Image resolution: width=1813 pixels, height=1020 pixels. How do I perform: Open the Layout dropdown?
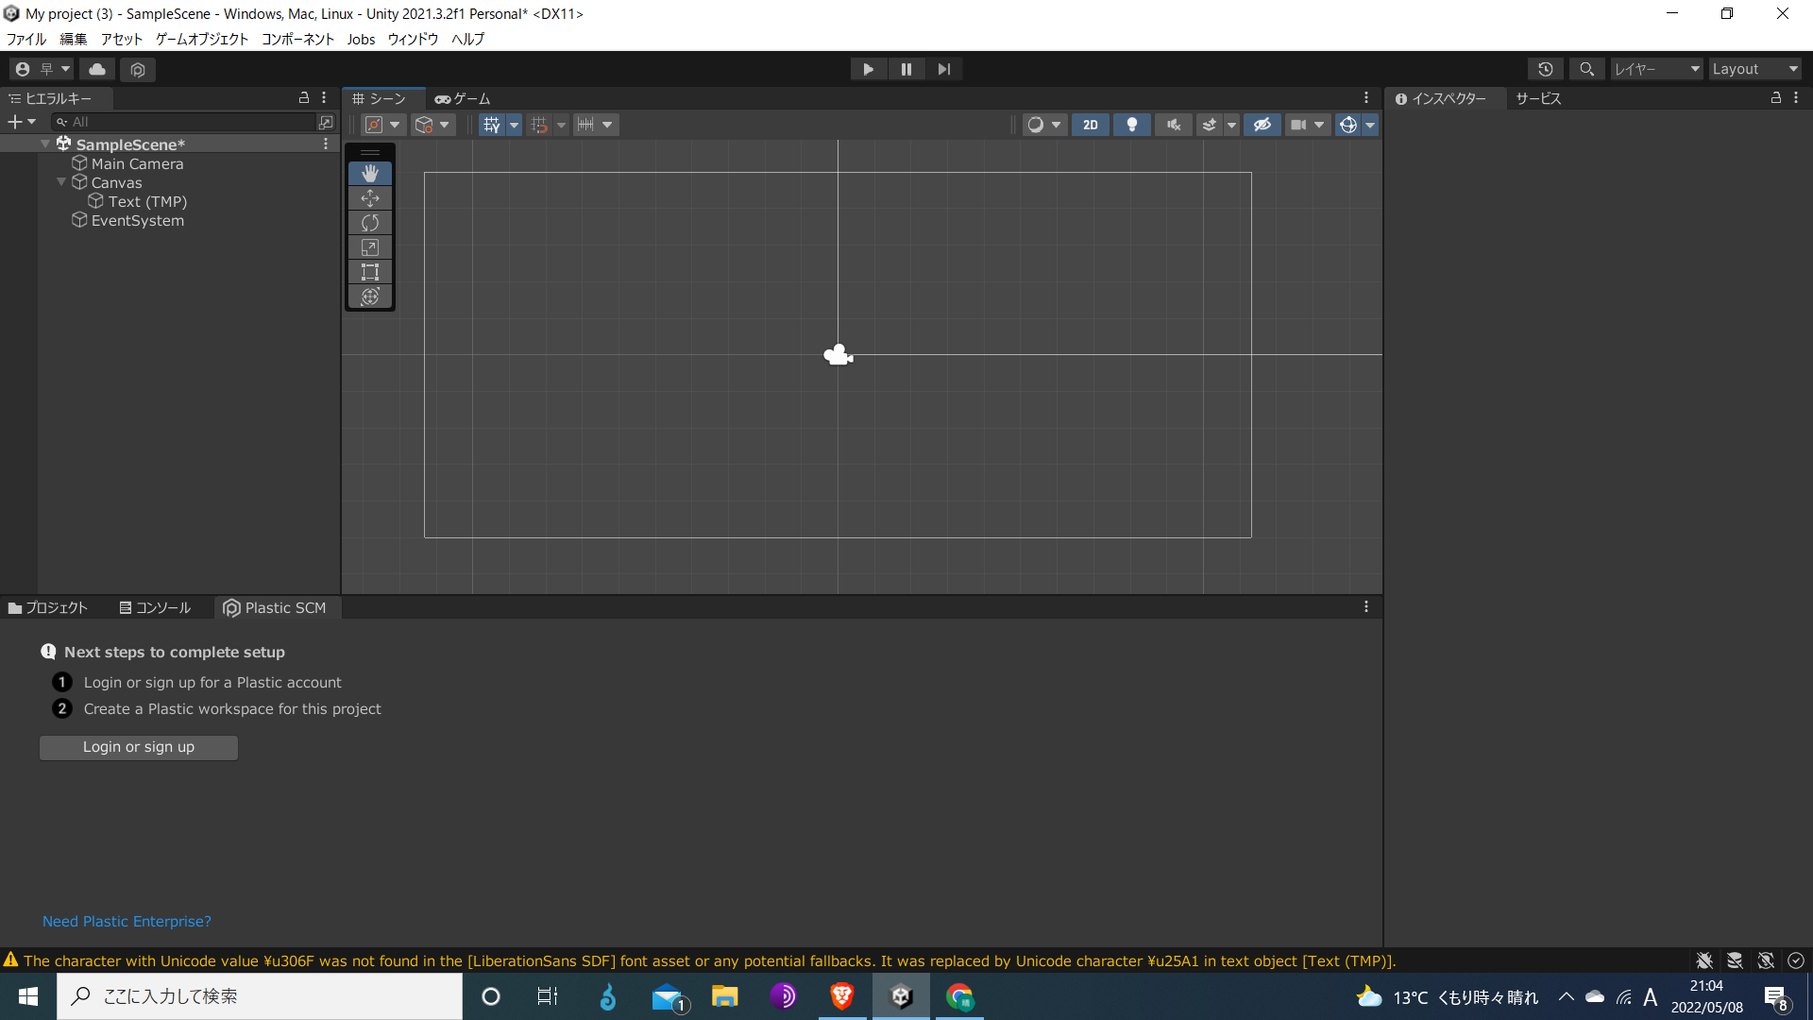[1754, 69]
